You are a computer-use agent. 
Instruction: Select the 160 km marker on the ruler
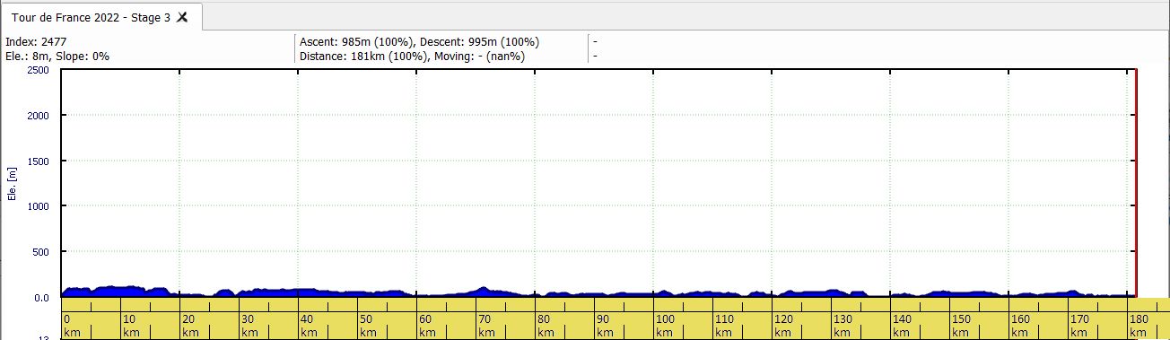pyautogui.click(x=1020, y=326)
